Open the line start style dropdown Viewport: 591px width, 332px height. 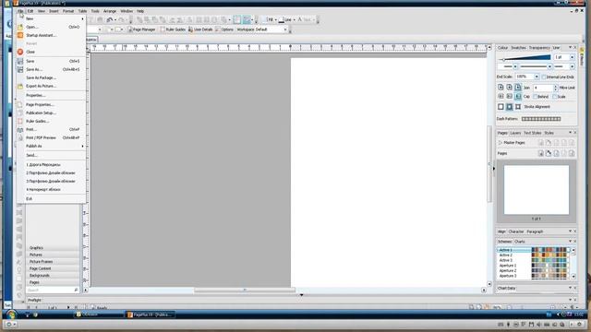point(515,66)
